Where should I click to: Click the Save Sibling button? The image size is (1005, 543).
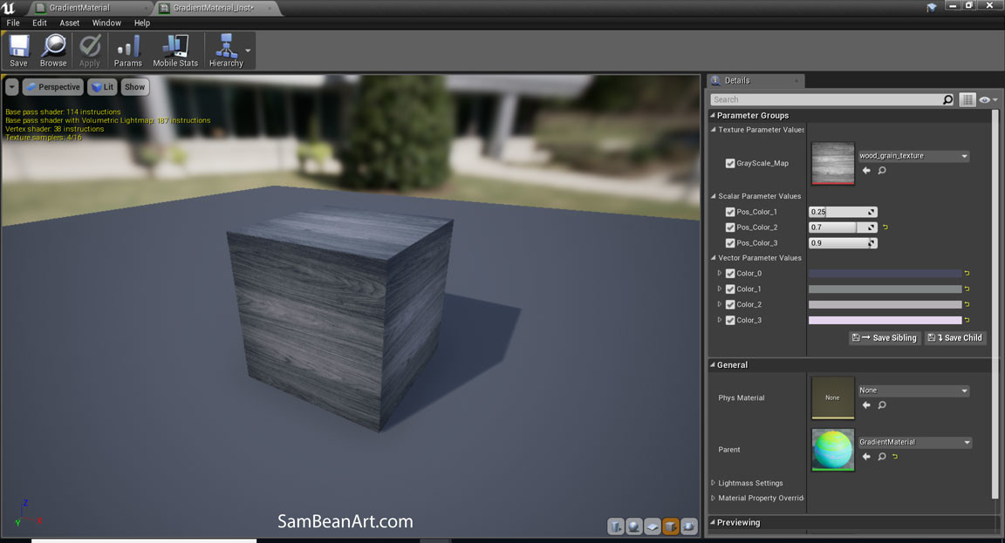tap(885, 337)
